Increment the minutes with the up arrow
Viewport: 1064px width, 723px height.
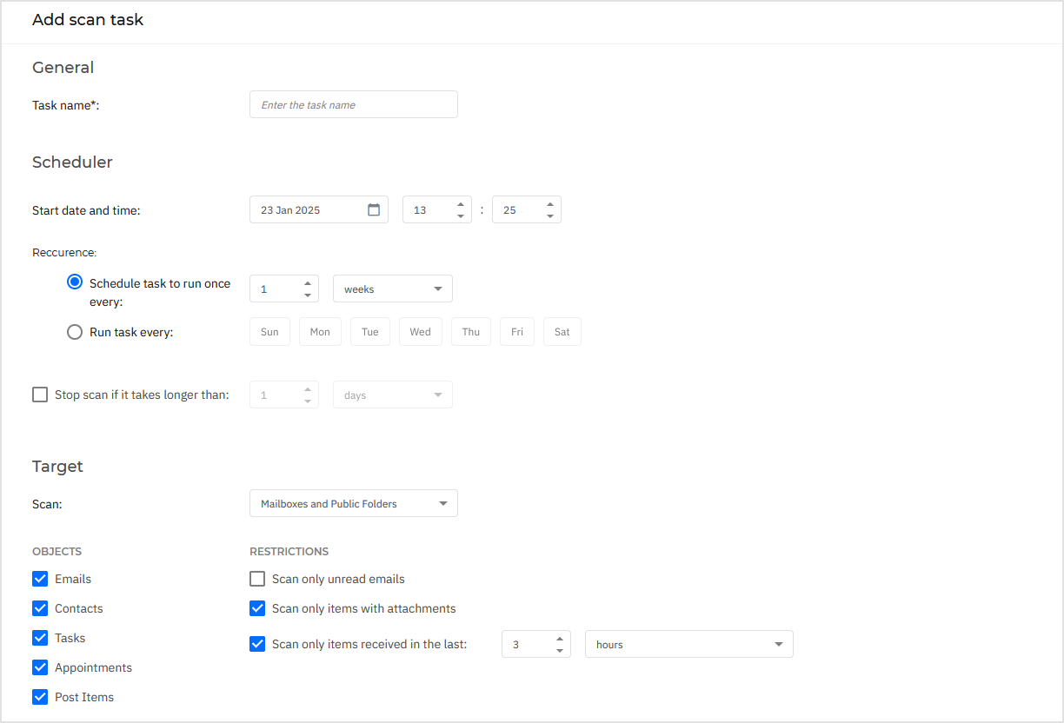(549, 203)
